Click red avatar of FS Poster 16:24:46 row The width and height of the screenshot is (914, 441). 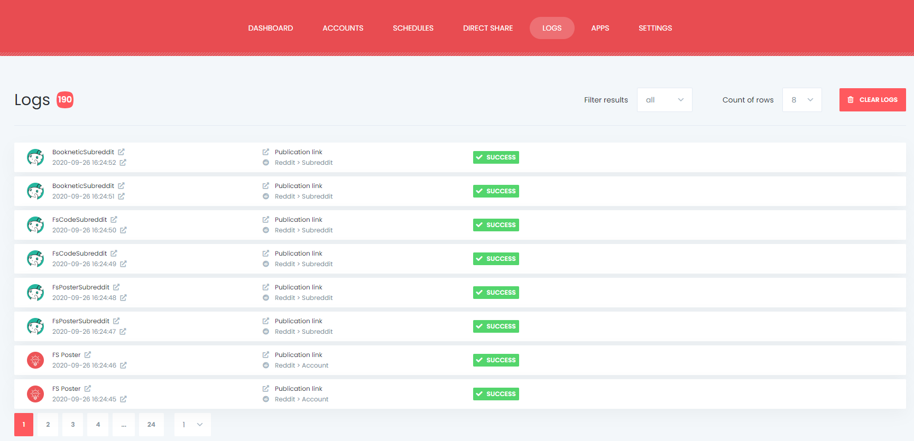pyautogui.click(x=35, y=360)
